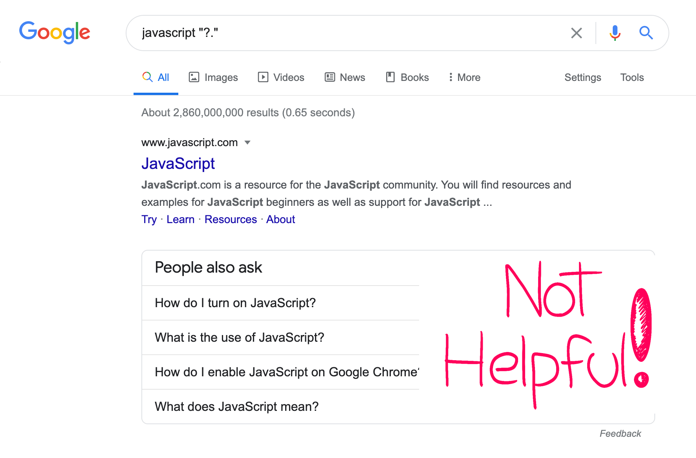
Task: Clear the search box with the X icon
Action: [x=576, y=33]
